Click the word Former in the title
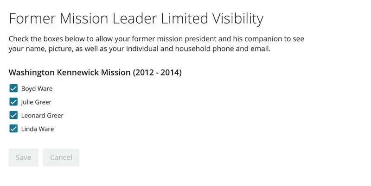Image resolution: width=371 pixels, height=186 pixels. pyautogui.click(x=32, y=19)
